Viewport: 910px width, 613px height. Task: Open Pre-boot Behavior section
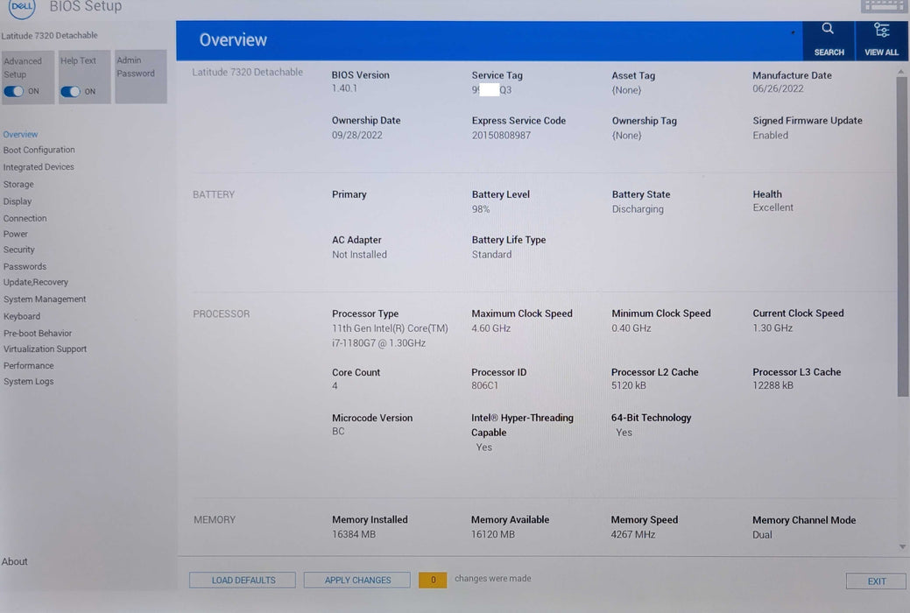38,333
